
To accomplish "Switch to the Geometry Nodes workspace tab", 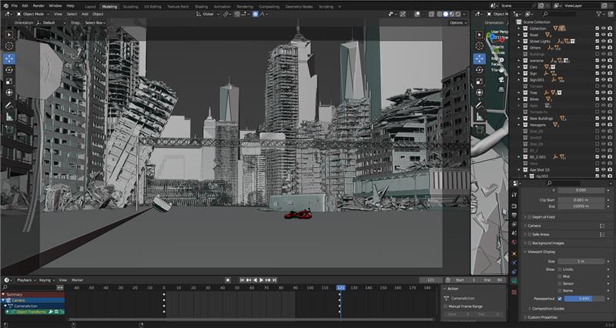I will 299,7.
